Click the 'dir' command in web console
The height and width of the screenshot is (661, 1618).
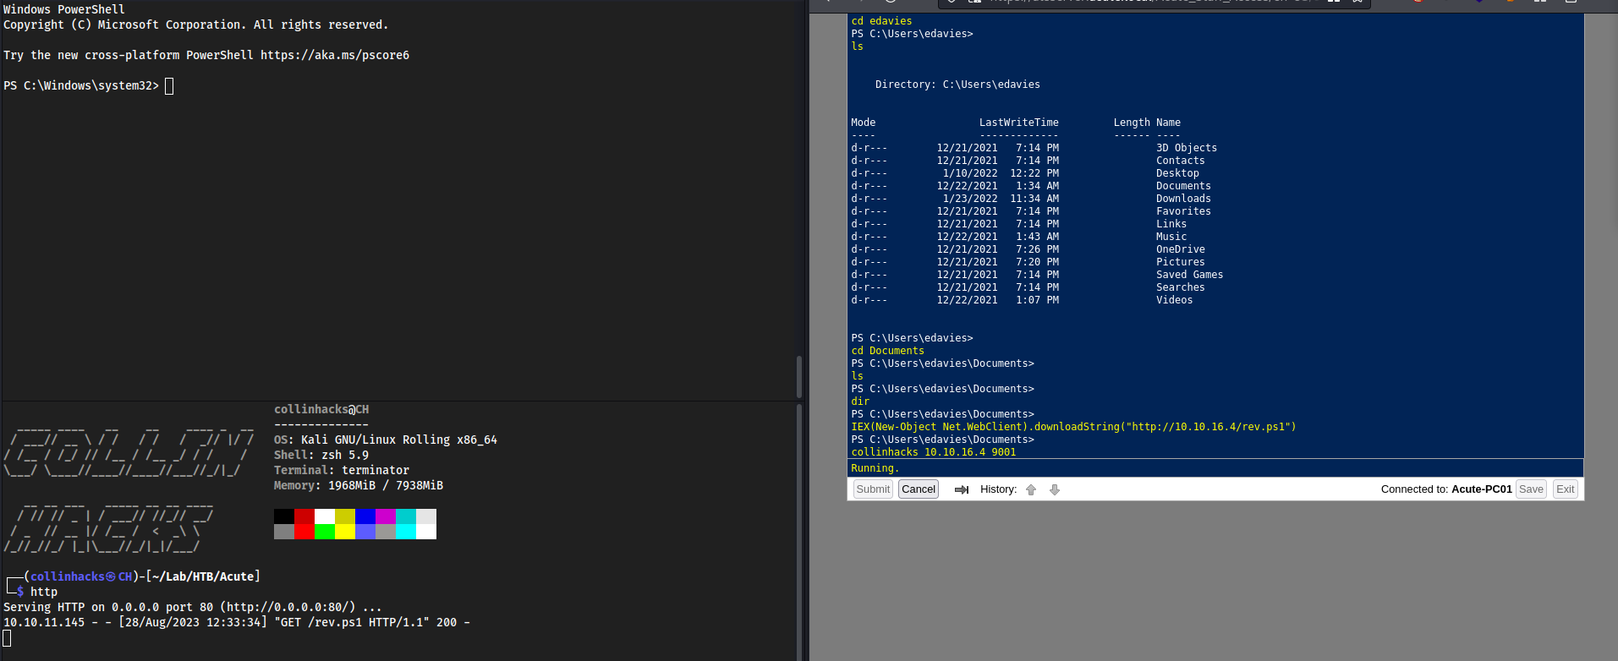point(860,402)
